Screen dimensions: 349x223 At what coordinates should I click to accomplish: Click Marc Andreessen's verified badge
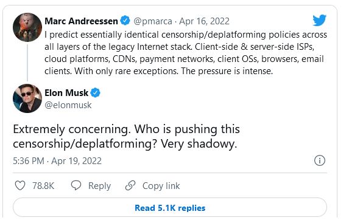(x=125, y=21)
